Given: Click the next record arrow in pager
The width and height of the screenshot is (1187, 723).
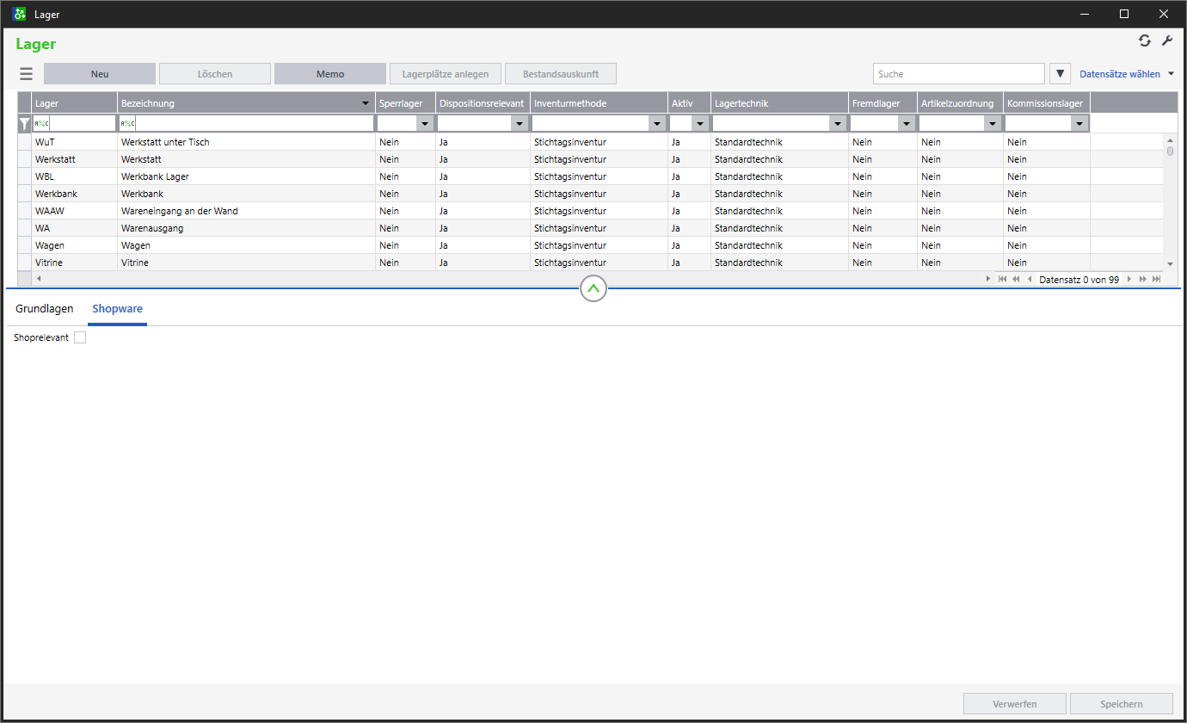Looking at the screenshot, I should (1129, 280).
